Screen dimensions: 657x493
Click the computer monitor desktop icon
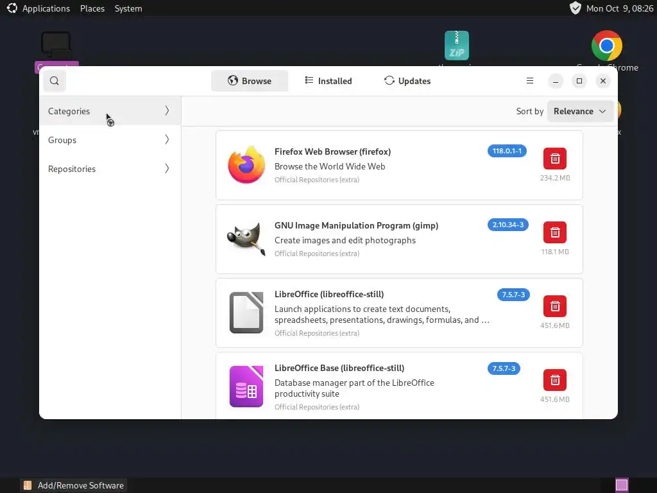[56, 44]
